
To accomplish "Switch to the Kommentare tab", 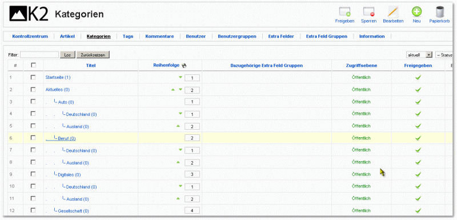I will pos(160,37).
